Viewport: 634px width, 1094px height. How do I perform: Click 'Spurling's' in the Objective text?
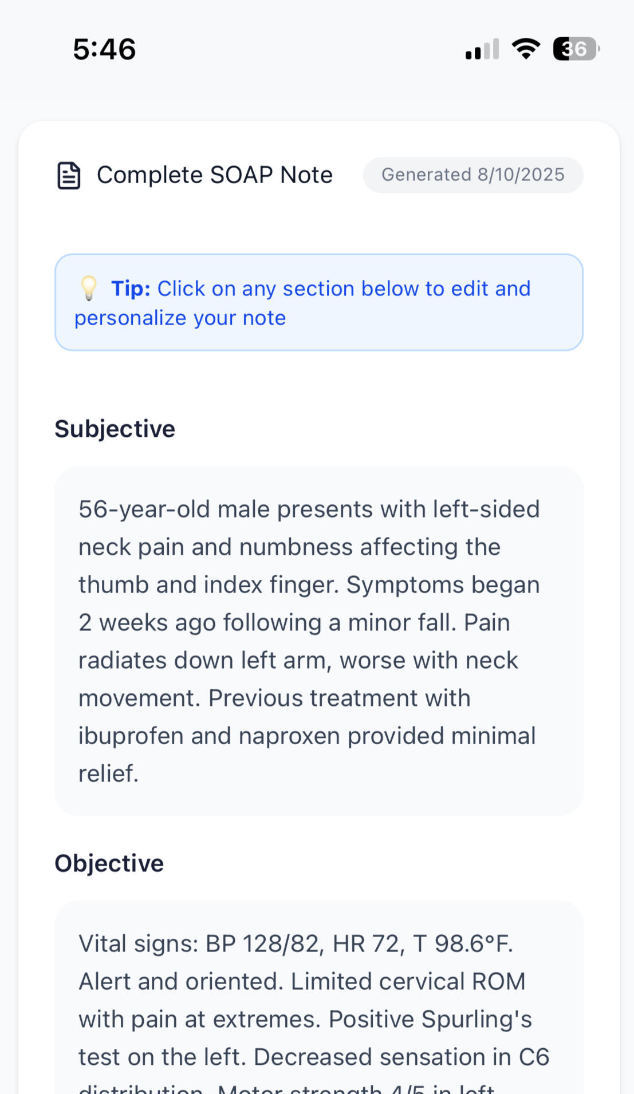tap(477, 1019)
